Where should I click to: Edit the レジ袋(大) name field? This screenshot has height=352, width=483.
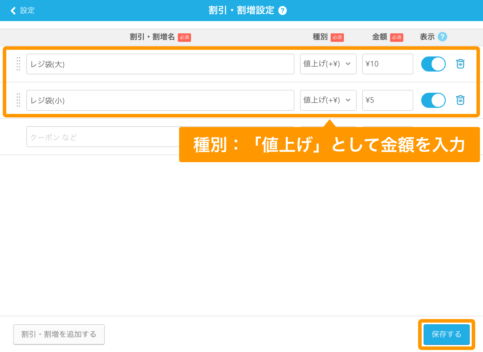pyautogui.click(x=160, y=64)
